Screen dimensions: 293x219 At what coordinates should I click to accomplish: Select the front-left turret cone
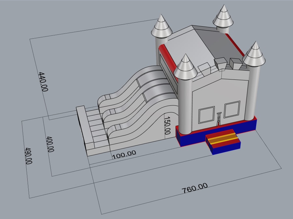point(185,67)
